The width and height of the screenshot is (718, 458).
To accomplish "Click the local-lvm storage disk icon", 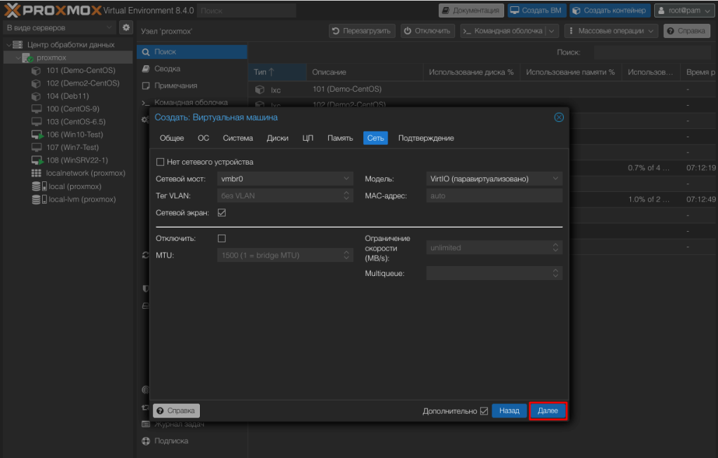I will (x=37, y=200).
